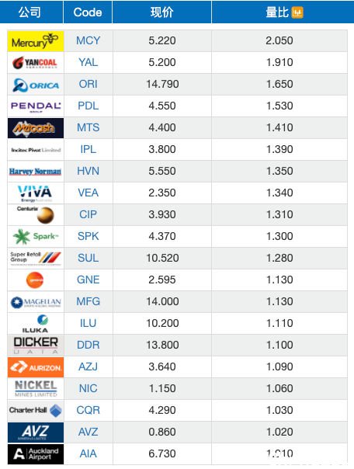Sort by the 现价 column header
Image resolution: width=354 pixels, height=469 pixels.
[161, 12]
